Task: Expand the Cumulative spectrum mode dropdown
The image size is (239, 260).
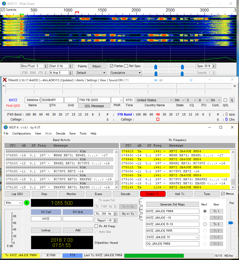Action: click(126, 73)
